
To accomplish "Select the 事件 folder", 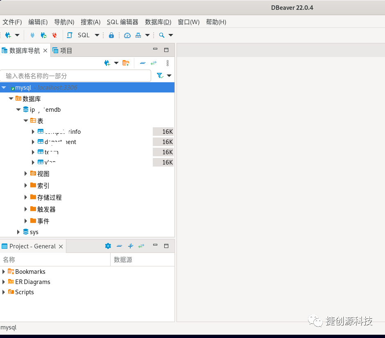I will click(43, 221).
